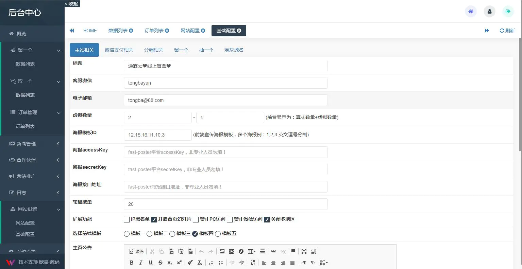Switch to 微信支付相关 tab

tap(119, 50)
